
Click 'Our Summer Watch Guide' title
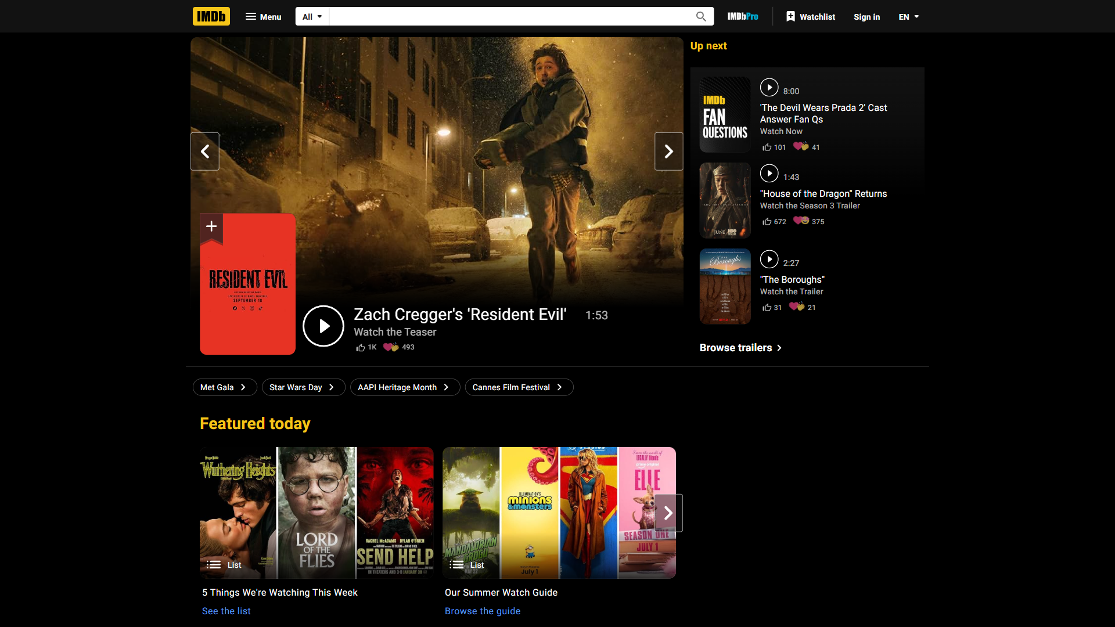(501, 593)
